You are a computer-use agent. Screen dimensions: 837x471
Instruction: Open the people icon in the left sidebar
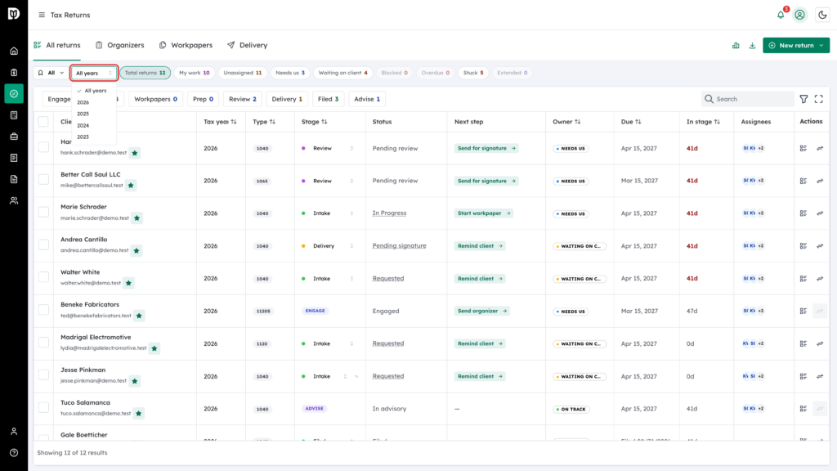tap(14, 201)
